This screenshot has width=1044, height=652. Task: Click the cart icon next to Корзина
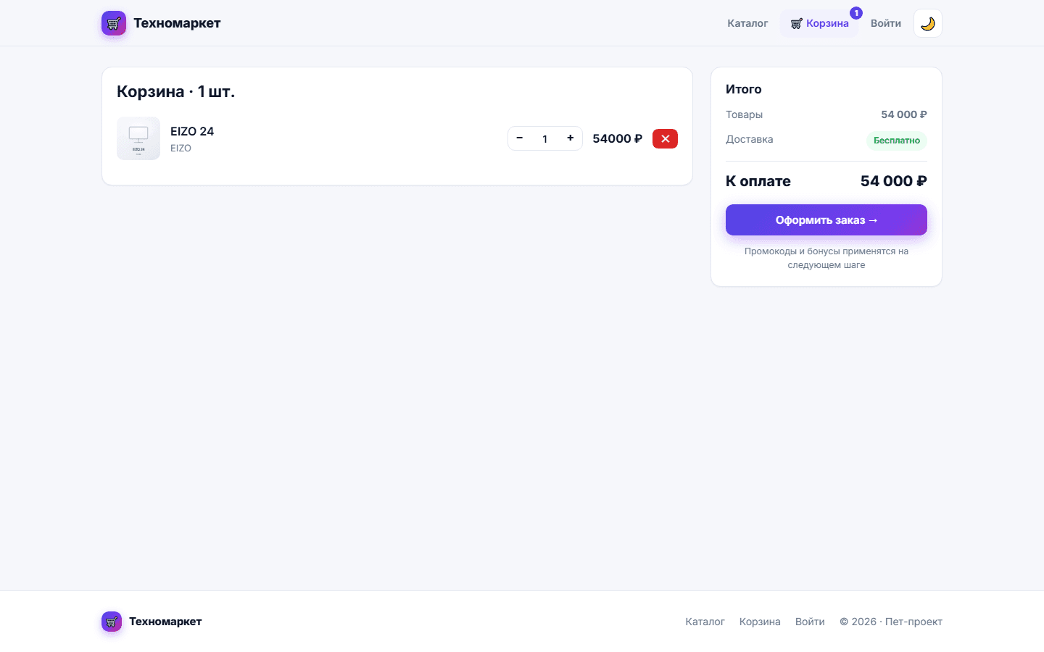pyautogui.click(x=796, y=24)
